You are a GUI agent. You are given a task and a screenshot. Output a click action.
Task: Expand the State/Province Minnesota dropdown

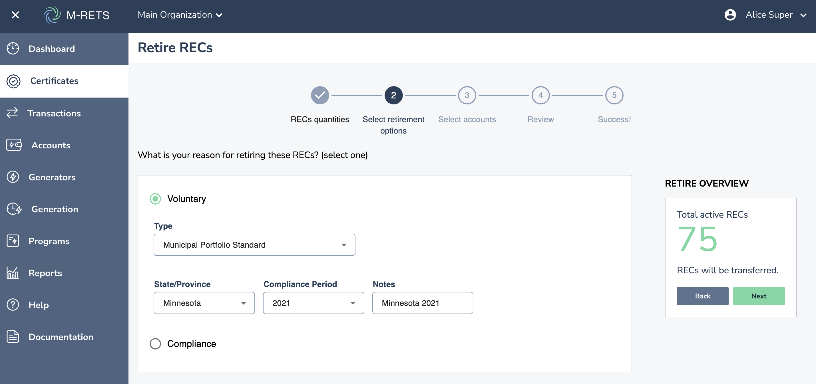pyautogui.click(x=204, y=303)
